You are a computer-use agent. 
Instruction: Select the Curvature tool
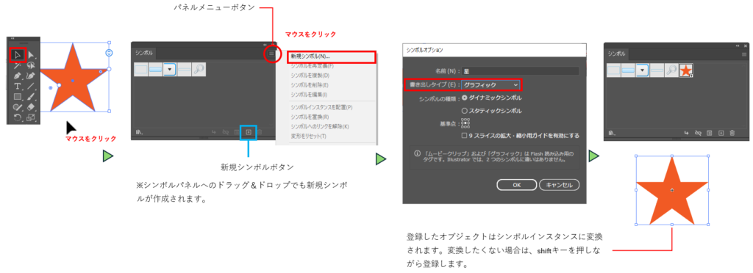click(x=31, y=76)
